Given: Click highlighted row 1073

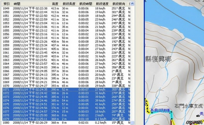Looking at the screenshot, I should click(66, 97).
